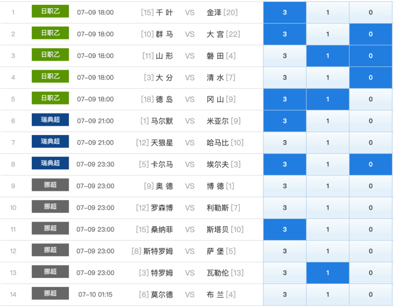Select 0 for 千叶 vs 金泽 match

tap(371, 12)
